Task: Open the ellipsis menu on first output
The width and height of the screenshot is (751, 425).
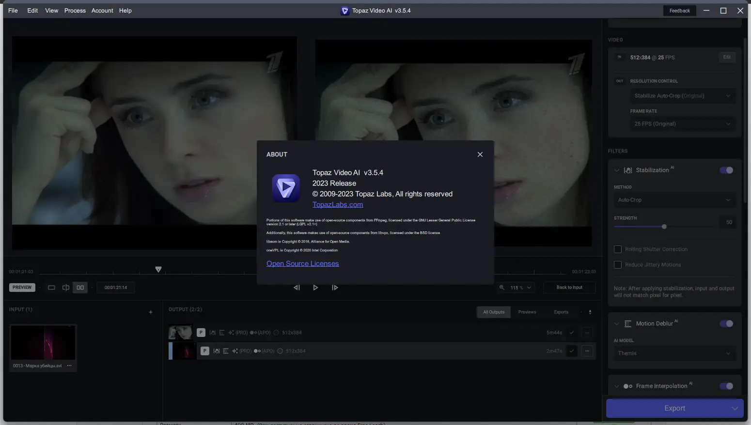Action: coord(587,333)
